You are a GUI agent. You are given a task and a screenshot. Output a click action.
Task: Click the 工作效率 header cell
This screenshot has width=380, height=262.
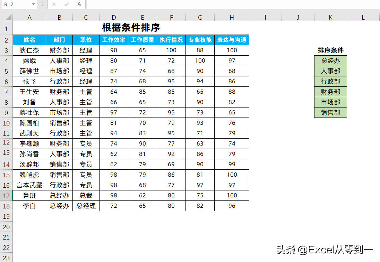[x=114, y=40]
